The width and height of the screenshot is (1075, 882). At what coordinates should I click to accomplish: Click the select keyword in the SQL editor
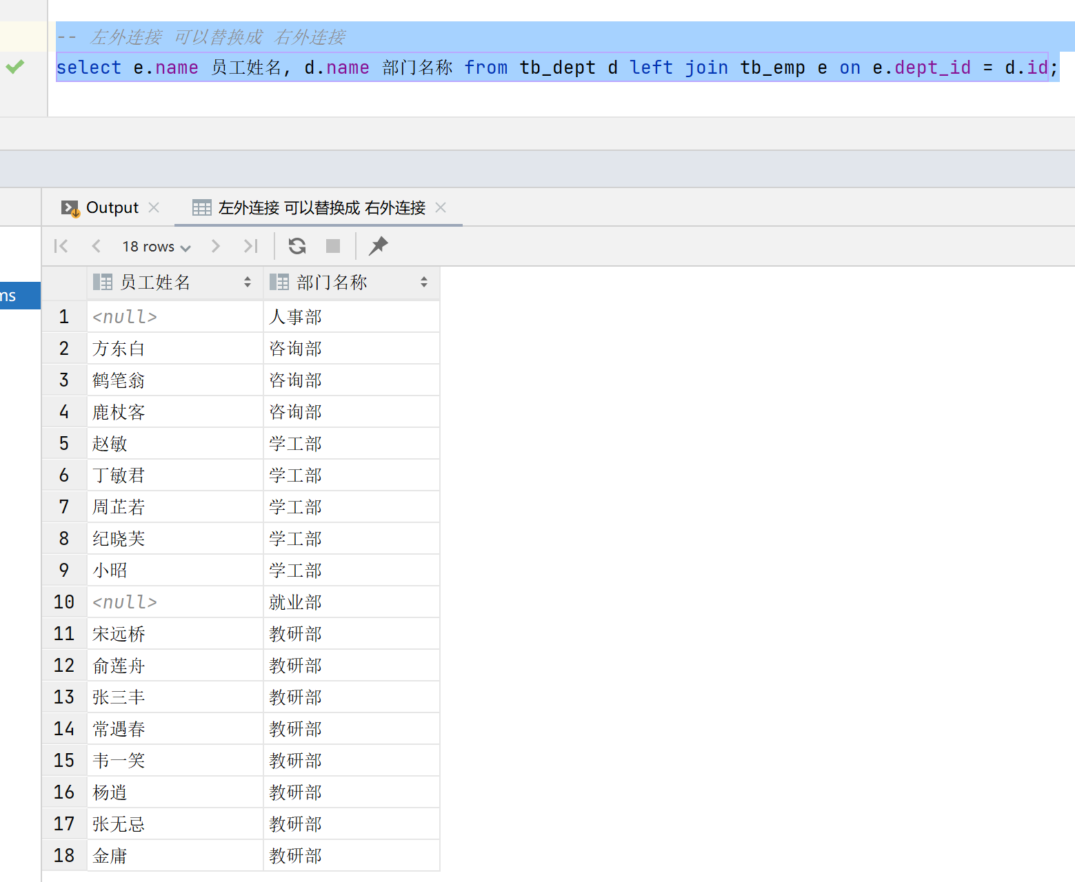tap(89, 68)
